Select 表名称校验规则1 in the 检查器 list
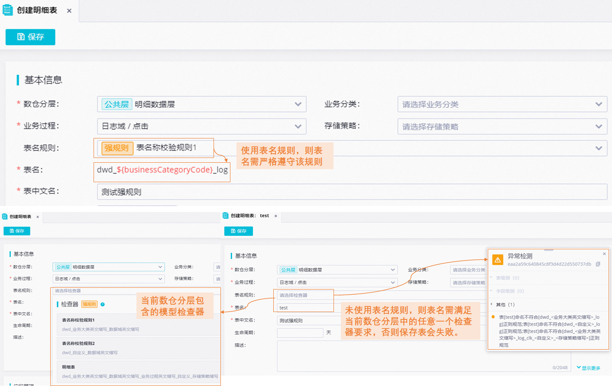612x386 pixels. 139,325
